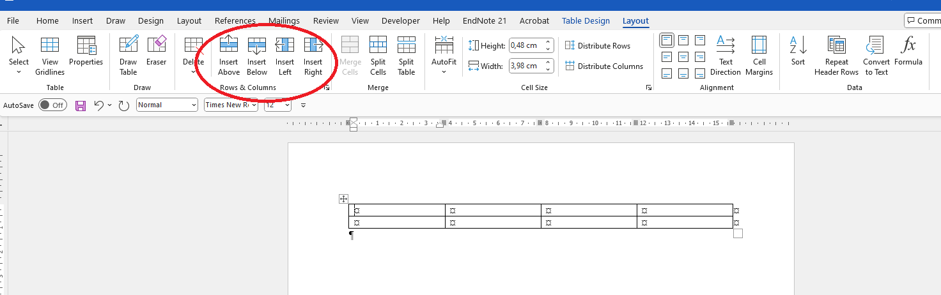Open the View tab
The image size is (941, 295).
pos(361,20)
